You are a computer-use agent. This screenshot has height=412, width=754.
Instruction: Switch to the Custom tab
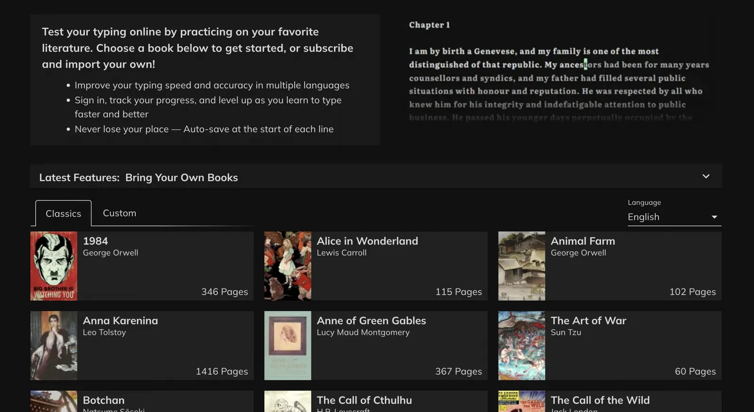[120, 213]
